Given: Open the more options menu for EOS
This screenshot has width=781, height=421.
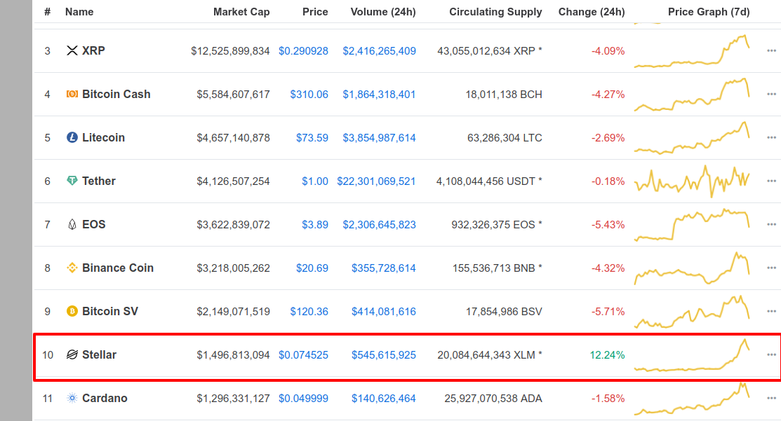Looking at the screenshot, I should (772, 224).
